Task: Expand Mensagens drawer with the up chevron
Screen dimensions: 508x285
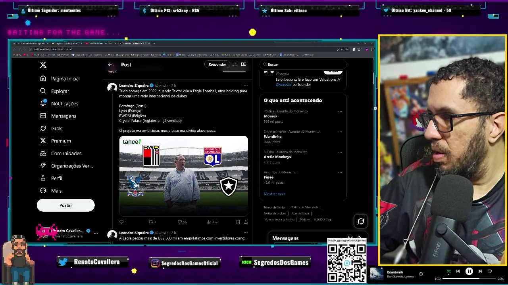Action: pos(359,238)
